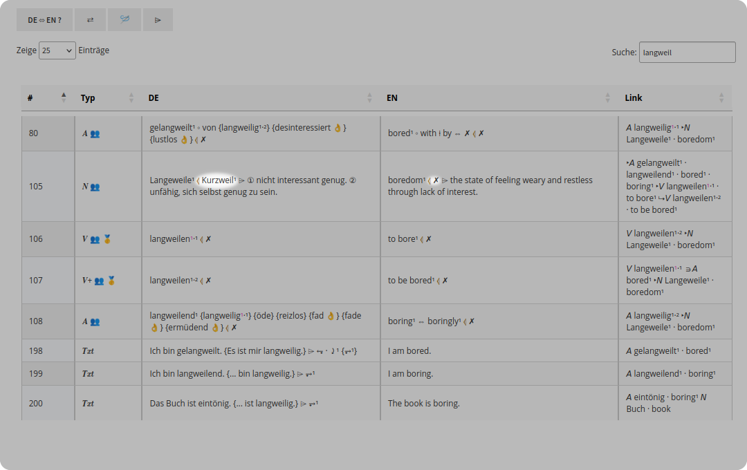Image resolution: width=747 pixels, height=470 pixels.
Task: Click the swap arrows toolbar button
Action: 91,20
